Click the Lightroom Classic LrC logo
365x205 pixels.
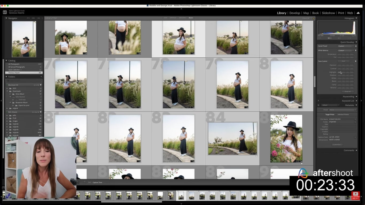click(5, 12)
